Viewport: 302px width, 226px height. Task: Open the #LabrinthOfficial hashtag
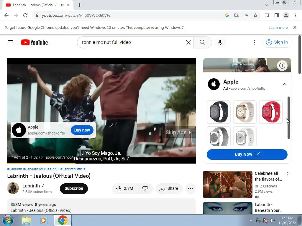tap(73, 169)
